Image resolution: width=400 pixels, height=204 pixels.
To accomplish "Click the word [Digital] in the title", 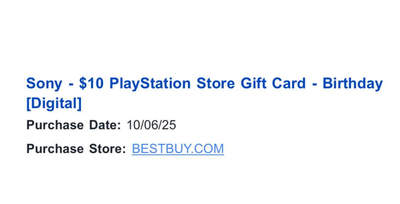I will coord(54,103).
